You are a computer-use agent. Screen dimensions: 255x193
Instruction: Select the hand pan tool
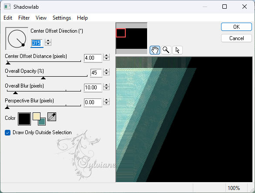coord(155,50)
